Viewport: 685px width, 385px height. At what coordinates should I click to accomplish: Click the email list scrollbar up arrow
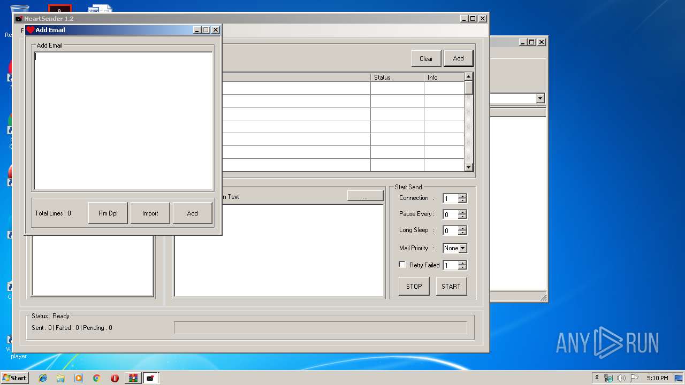(x=469, y=77)
